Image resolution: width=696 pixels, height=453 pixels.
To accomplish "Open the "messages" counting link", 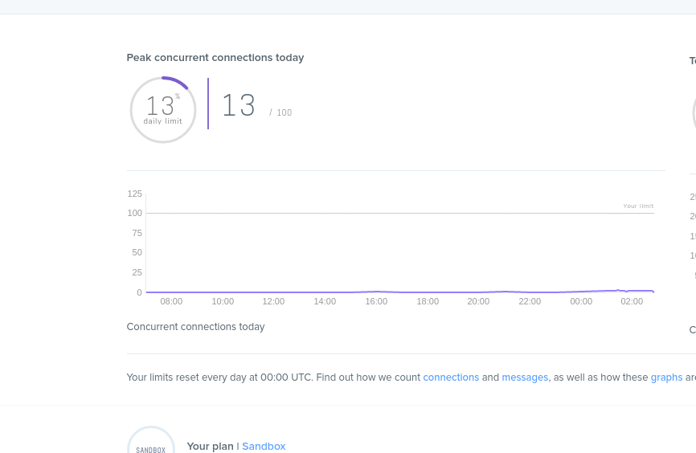I will (x=525, y=377).
